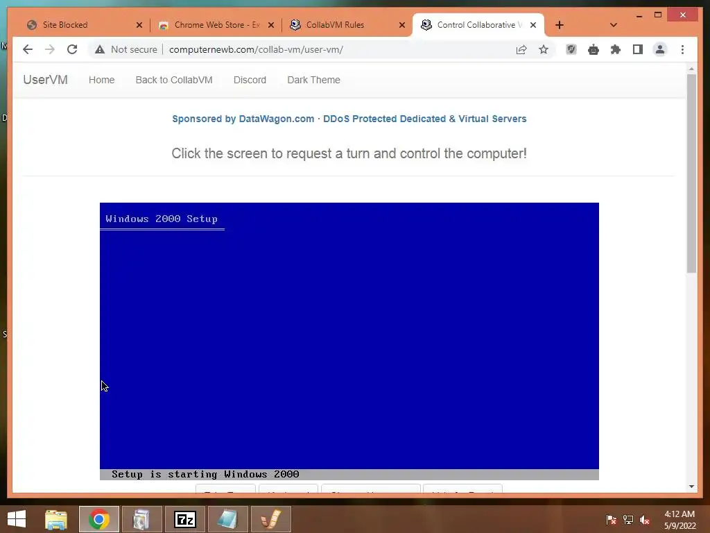Open the Extensions puzzle piece menu
The width and height of the screenshot is (710, 533).
coord(616,49)
